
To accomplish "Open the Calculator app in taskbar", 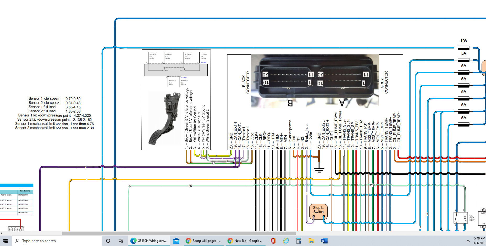I will [299, 241].
